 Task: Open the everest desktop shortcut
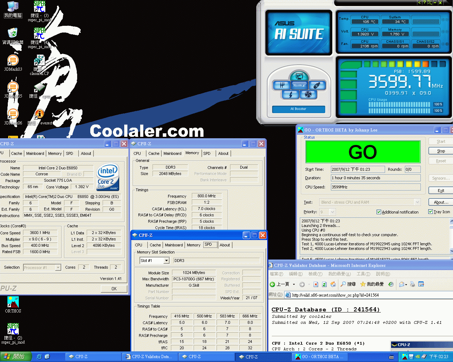(x=40, y=117)
